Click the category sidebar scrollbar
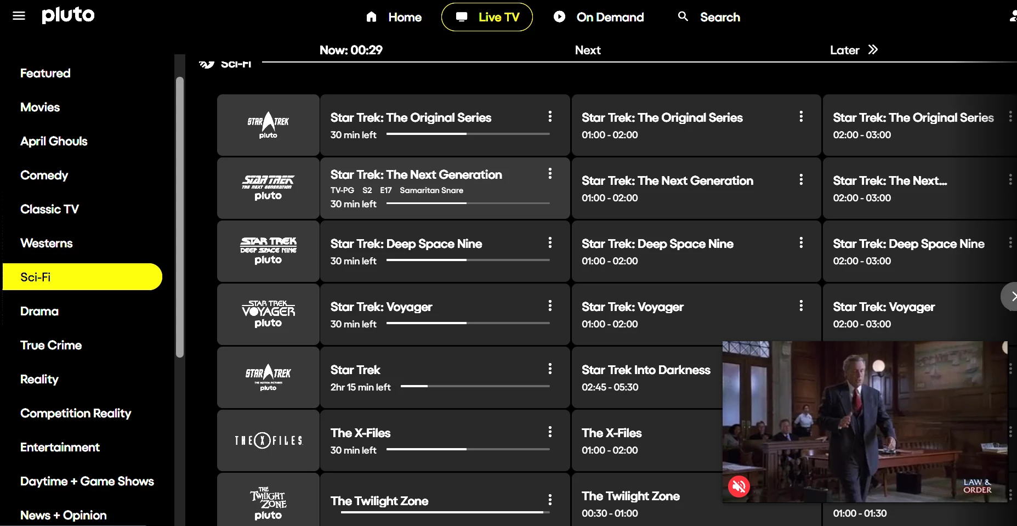This screenshot has height=526, width=1017. tap(180, 217)
